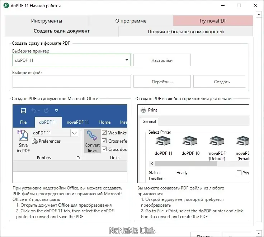Switch to the Инструменты tab

(x=47, y=21)
